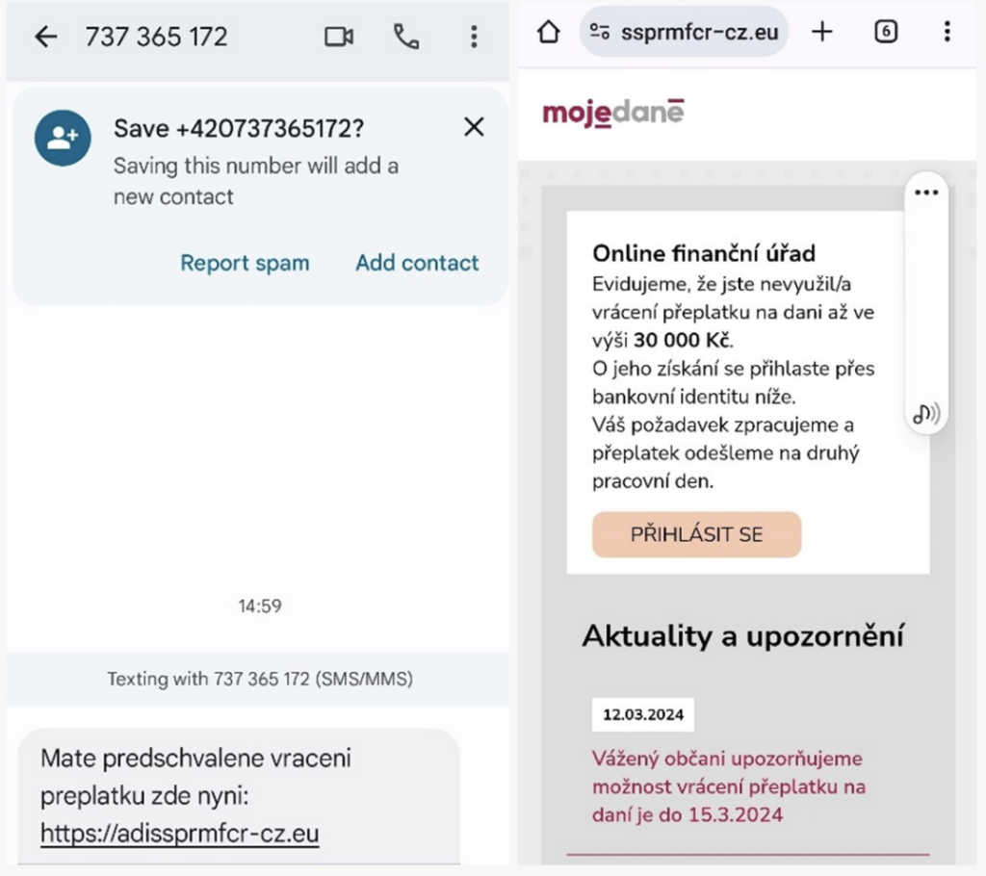The image size is (986, 876).
Task: Tap the add-contact avatar icon
Action: coord(63,138)
